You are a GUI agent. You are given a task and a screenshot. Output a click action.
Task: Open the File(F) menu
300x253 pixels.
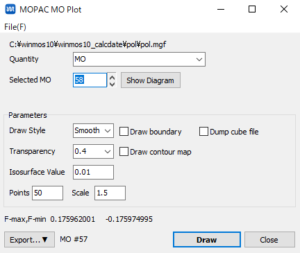(15, 27)
